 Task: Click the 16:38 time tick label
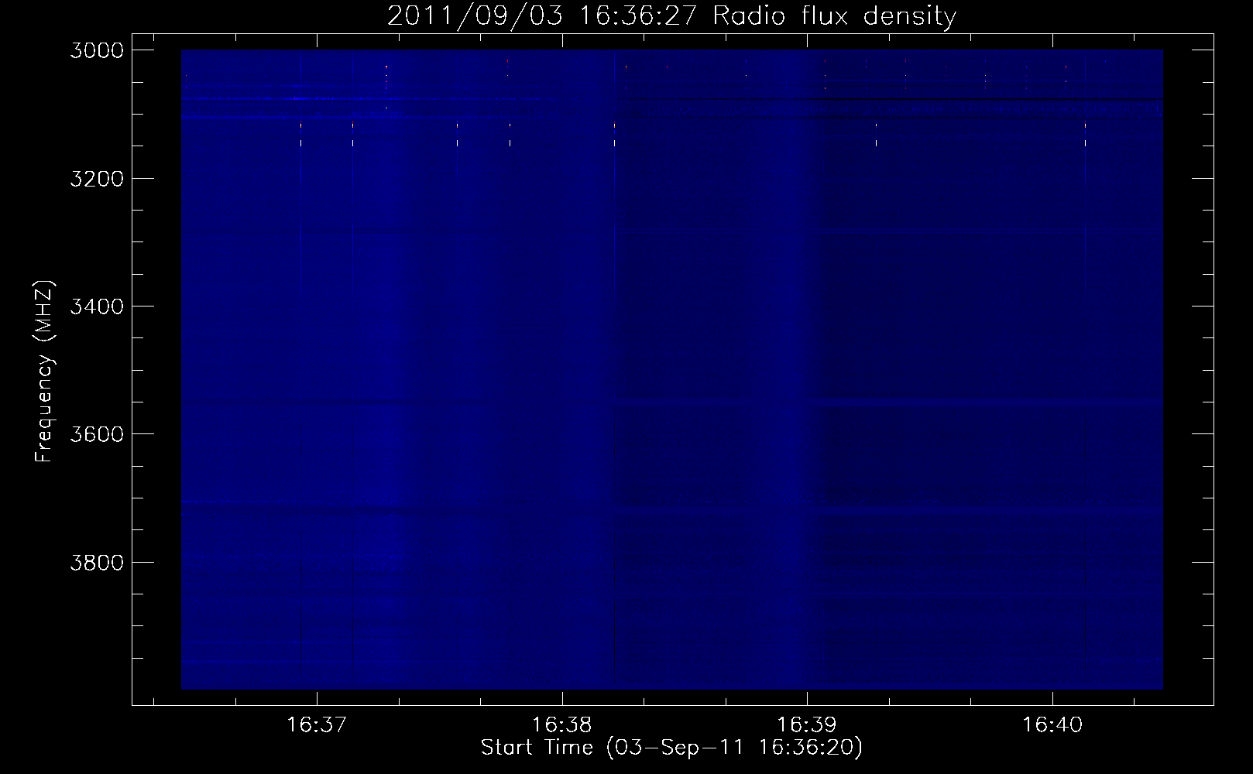(561, 725)
